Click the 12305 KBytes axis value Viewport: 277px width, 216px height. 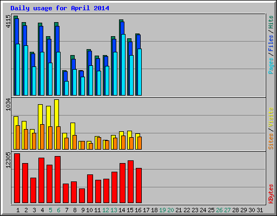(8, 160)
